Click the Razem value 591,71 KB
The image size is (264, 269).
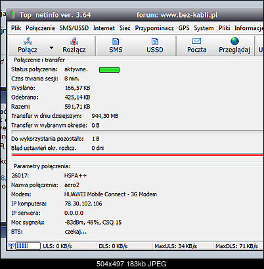pos(77,107)
